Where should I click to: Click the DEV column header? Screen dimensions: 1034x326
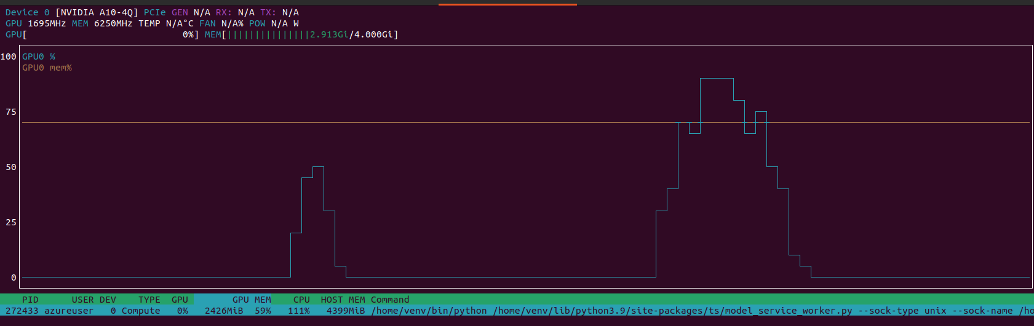(x=108, y=300)
